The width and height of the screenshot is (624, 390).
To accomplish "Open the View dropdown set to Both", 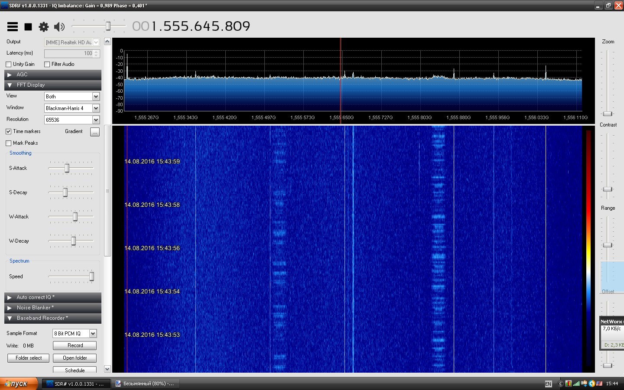I will pos(72,97).
